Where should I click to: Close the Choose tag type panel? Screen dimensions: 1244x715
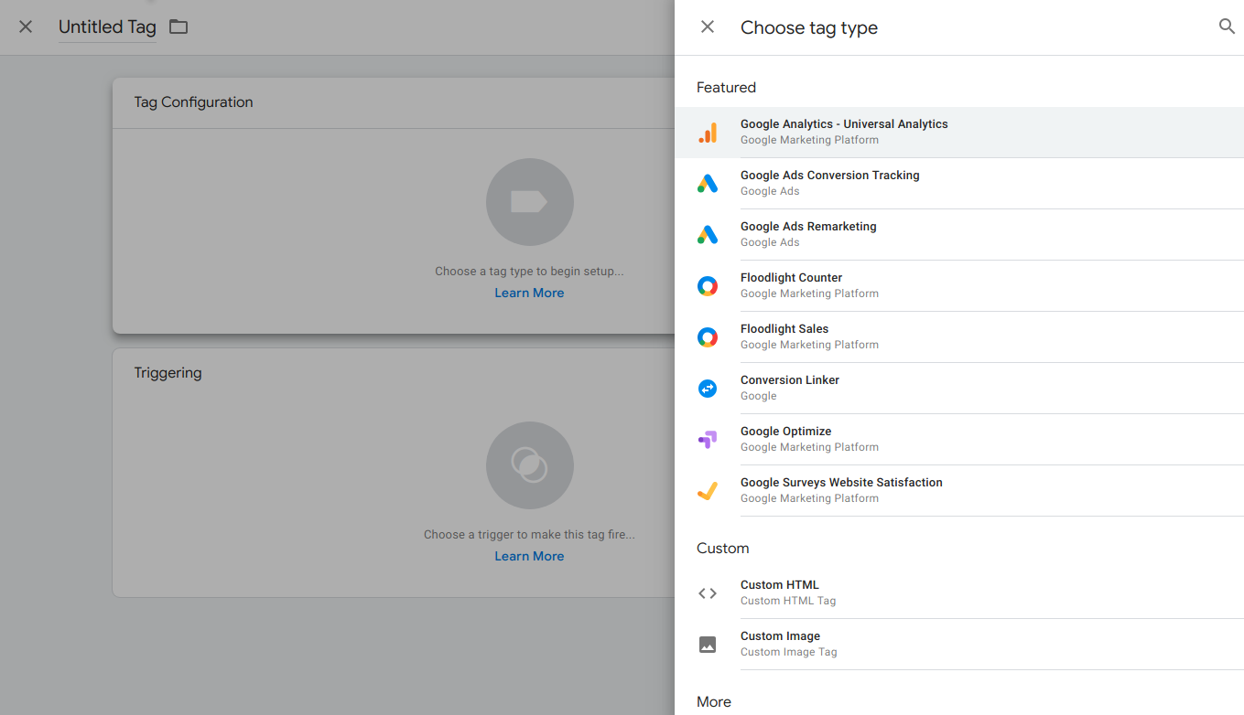pos(708,27)
